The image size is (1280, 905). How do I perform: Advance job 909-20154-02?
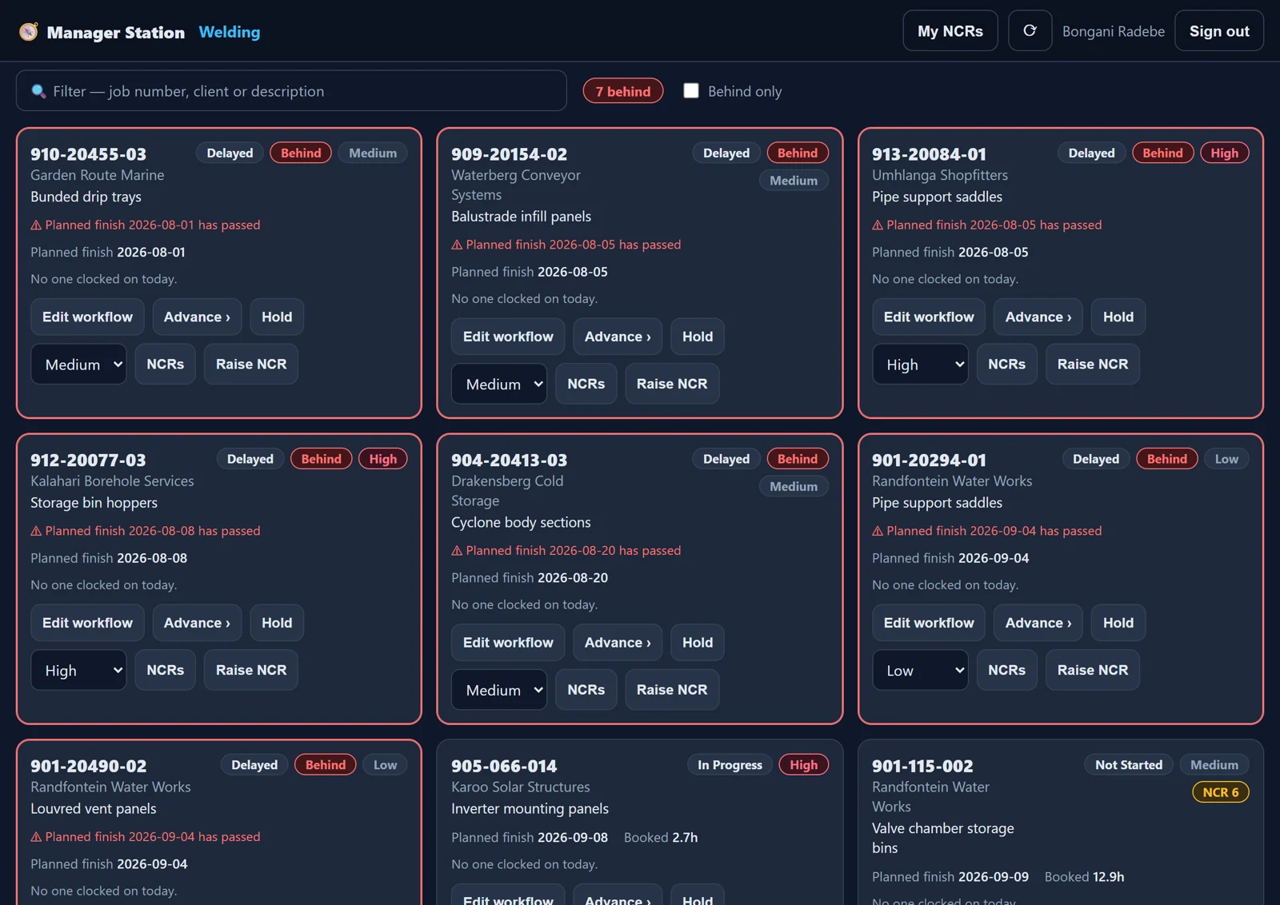click(x=618, y=337)
